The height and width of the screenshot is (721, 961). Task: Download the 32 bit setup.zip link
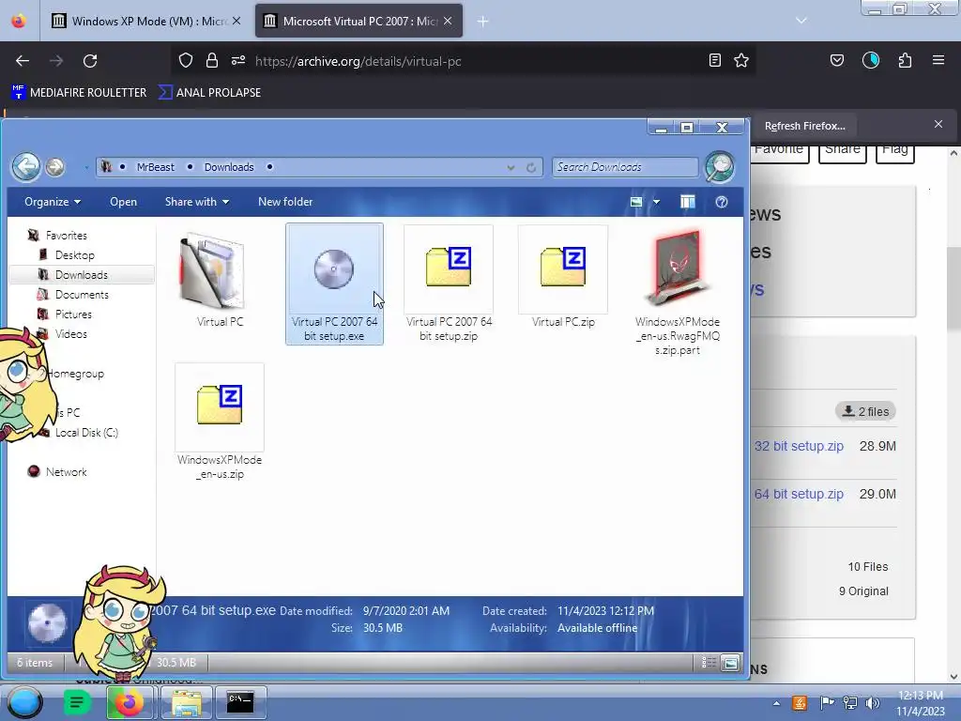pyautogui.click(x=799, y=446)
